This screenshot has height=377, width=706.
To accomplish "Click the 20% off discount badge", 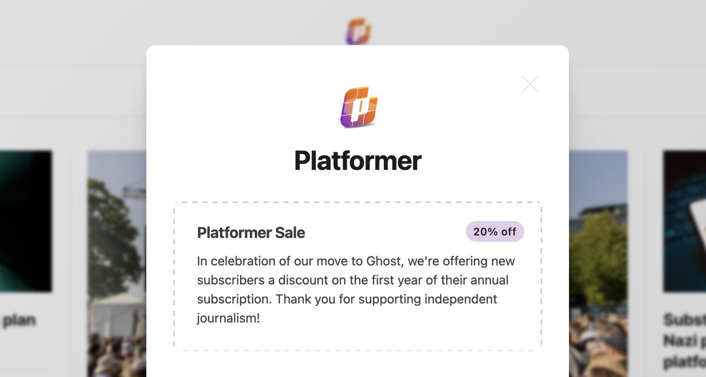I will [x=494, y=232].
